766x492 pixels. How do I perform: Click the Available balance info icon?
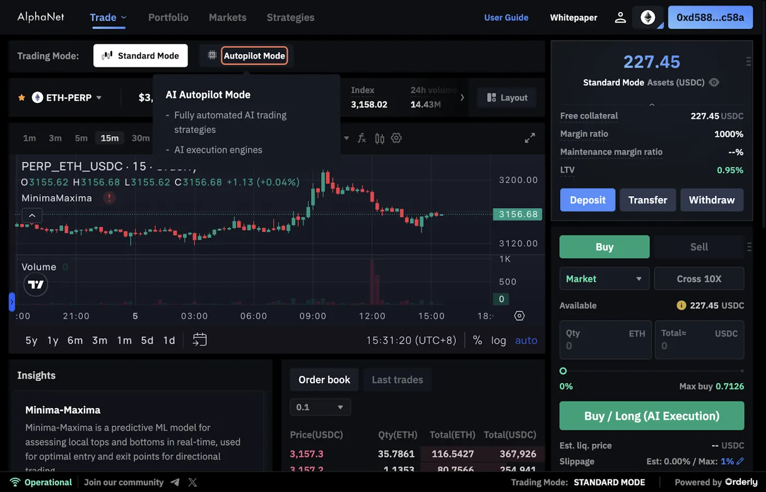[x=681, y=305]
